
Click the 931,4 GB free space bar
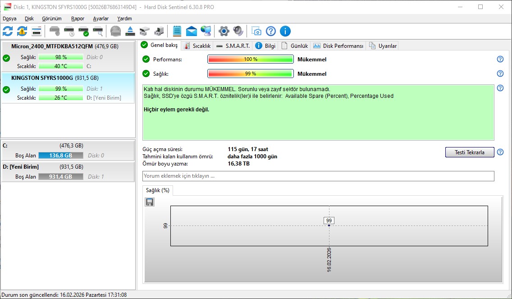tap(61, 177)
